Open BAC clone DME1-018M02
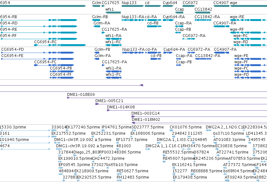Image resolution: width=267 pixels, height=182 pixels. [x=146, y=120]
